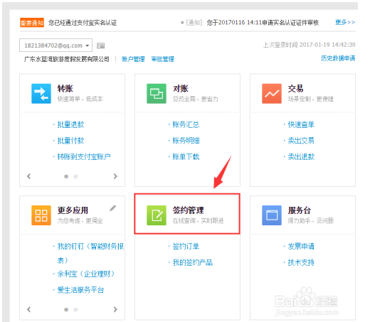
Task: Open the account email dropdown
Action: point(55,45)
